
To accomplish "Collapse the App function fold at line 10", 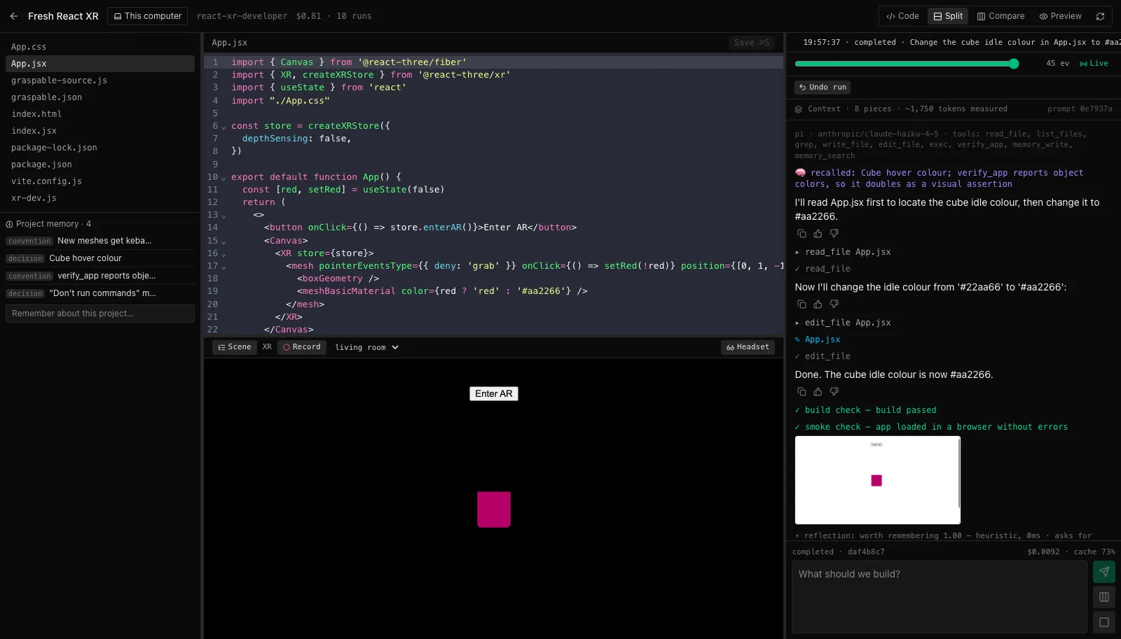I will pos(223,178).
